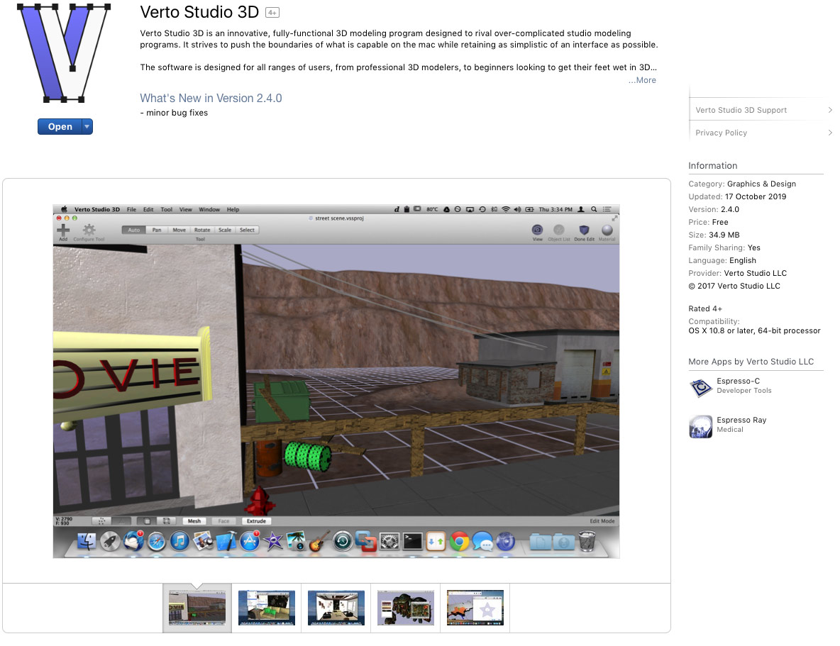
Task: Click the chevron next to Verto Studio 3D Support
Action: pos(830,110)
